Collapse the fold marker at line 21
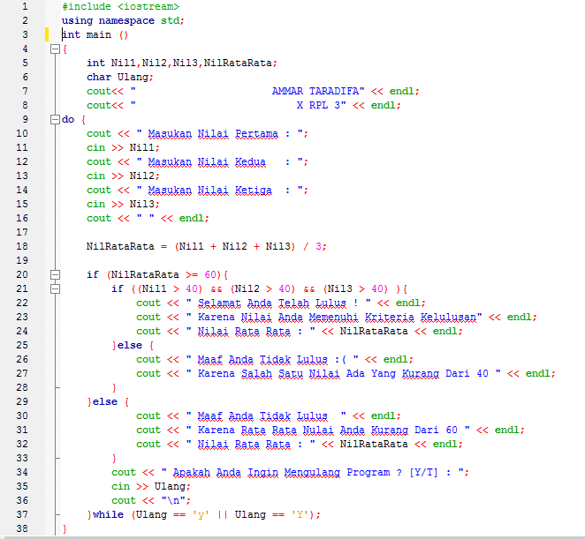This screenshot has width=585, height=539. coord(55,289)
